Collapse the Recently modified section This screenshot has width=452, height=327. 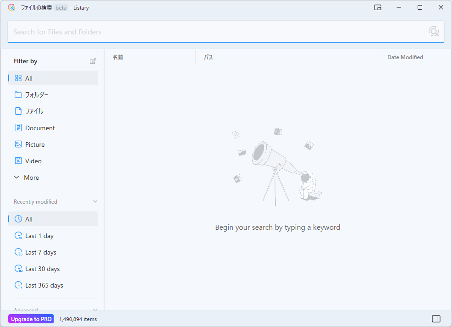coord(95,201)
